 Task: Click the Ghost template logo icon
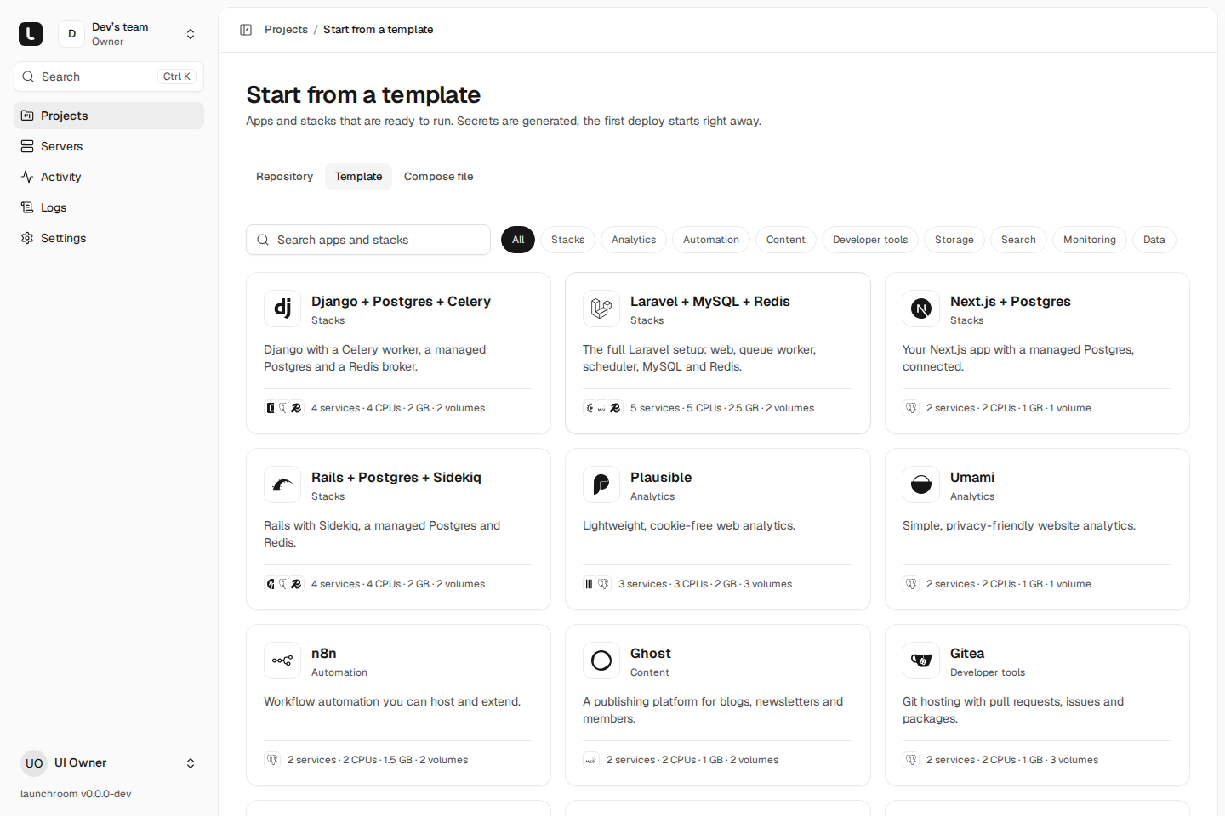click(x=601, y=660)
